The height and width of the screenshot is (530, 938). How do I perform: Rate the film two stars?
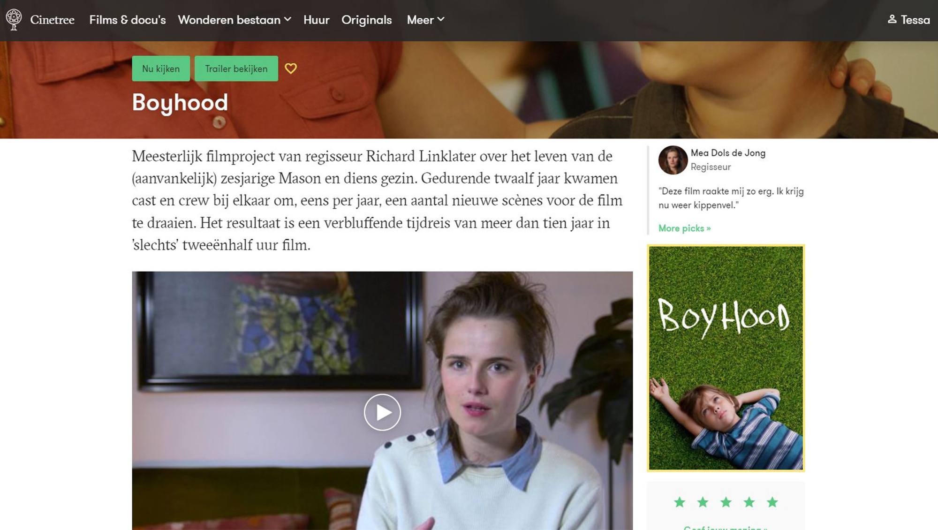[x=703, y=502]
